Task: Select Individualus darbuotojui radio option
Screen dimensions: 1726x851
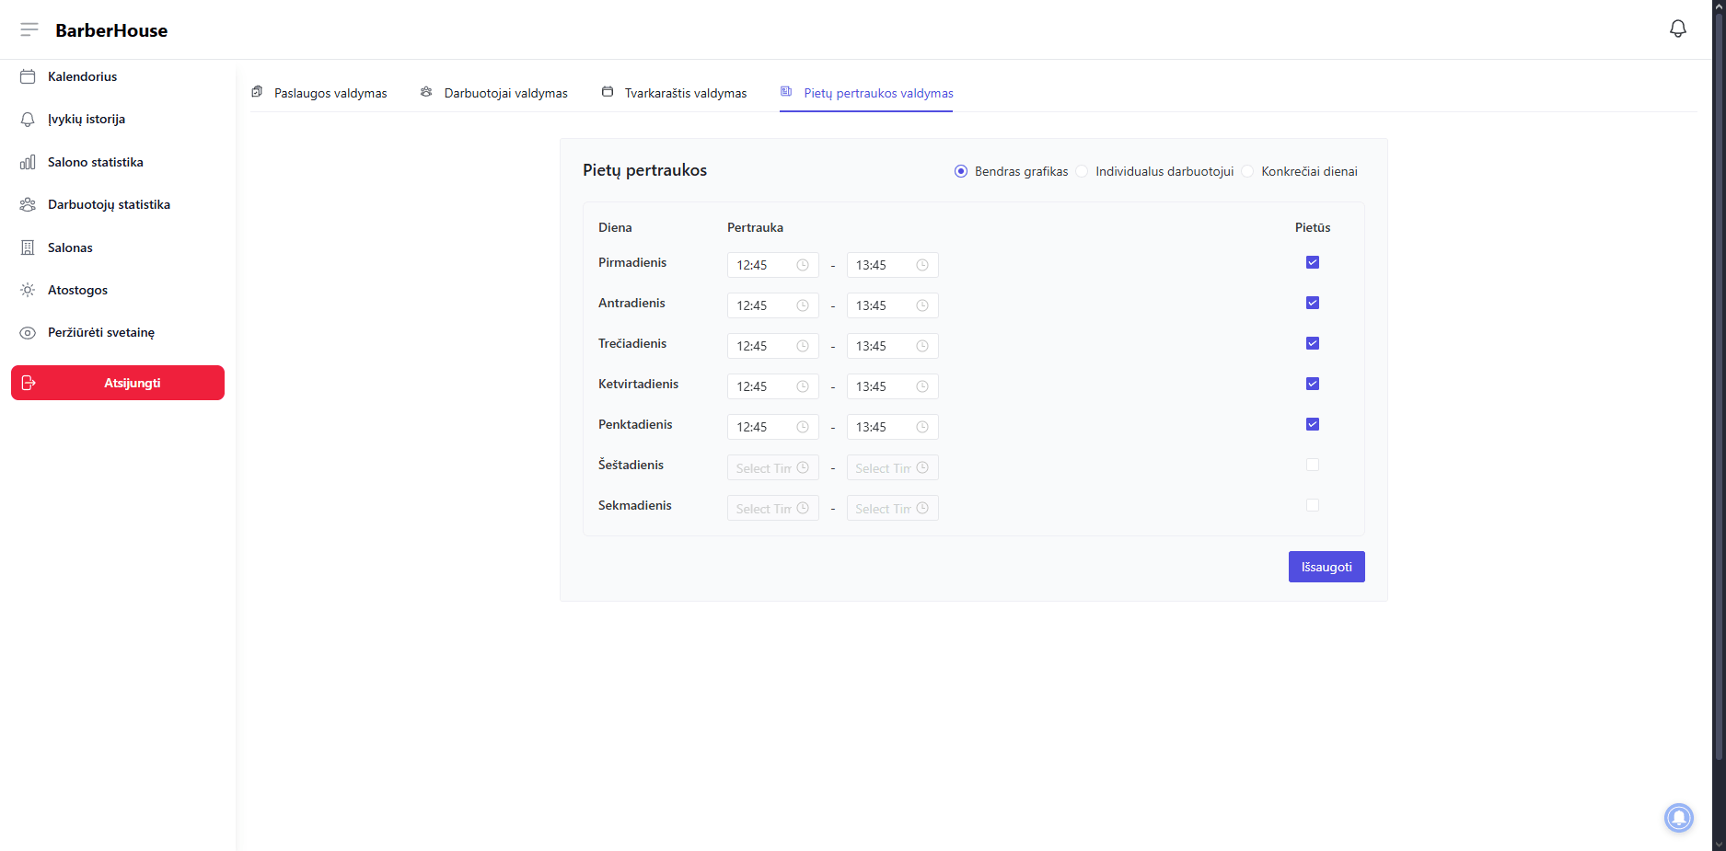Action: (1082, 171)
